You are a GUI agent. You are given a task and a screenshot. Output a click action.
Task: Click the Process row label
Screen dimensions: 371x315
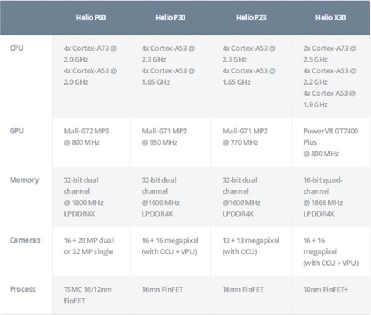(23, 289)
